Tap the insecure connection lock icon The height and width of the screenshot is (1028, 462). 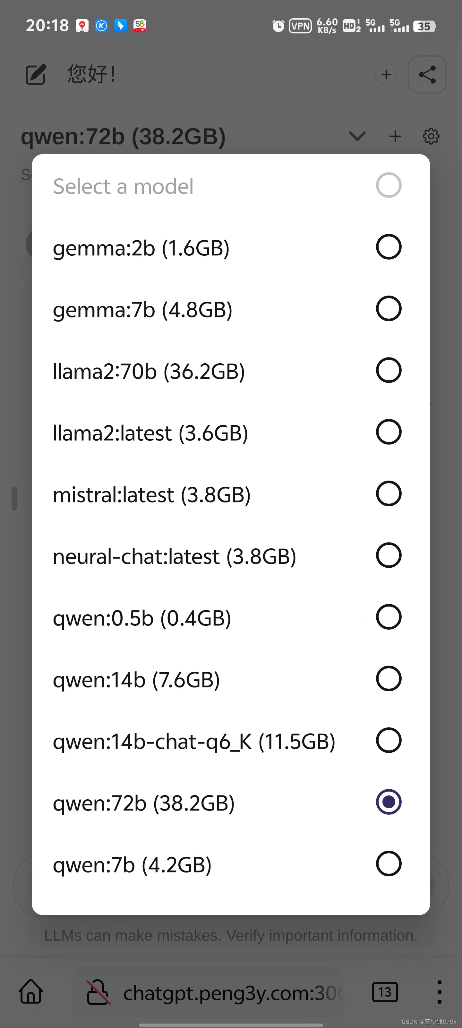pyautogui.click(x=98, y=992)
